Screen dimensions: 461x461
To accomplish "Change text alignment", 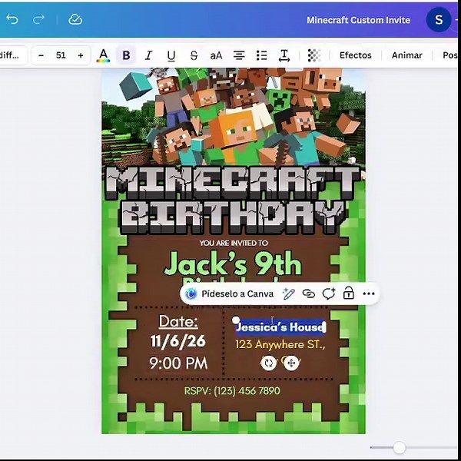I will [239, 55].
